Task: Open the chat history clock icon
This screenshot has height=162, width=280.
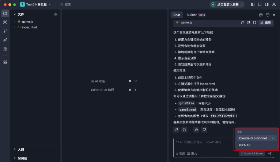Action: 268,15
